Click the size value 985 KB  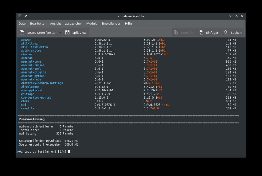pyautogui.click(x=231, y=61)
